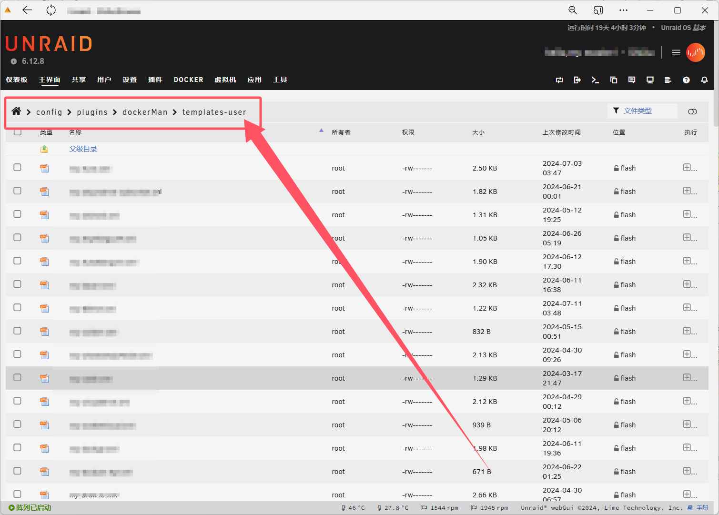
Task: Select checkbox of the 832 B file row
Action: [x=18, y=331]
